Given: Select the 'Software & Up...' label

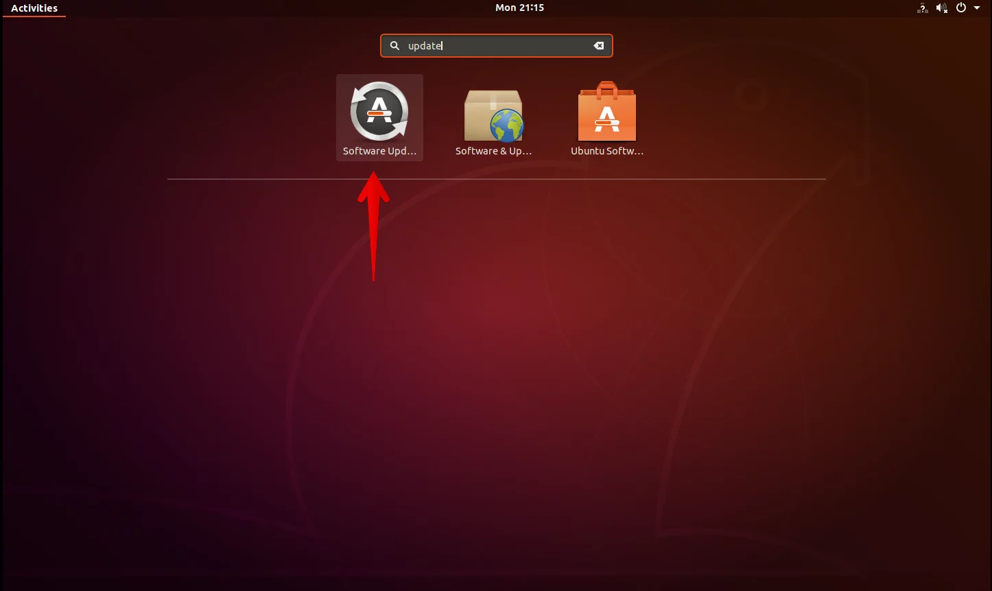Looking at the screenshot, I should (x=493, y=151).
